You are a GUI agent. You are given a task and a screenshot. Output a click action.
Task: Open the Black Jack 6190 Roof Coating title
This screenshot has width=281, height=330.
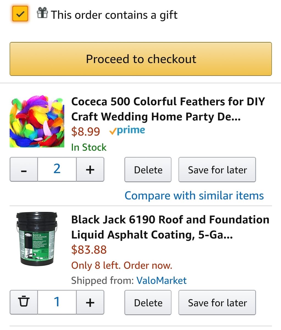coord(170,227)
